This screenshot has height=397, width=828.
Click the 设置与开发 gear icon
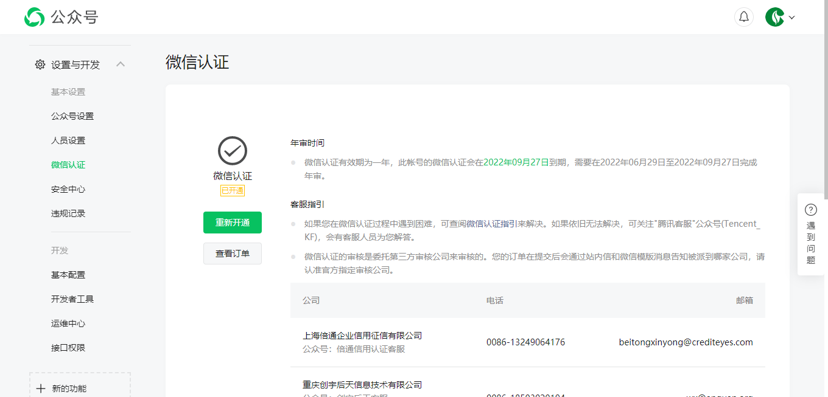click(40, 64)
